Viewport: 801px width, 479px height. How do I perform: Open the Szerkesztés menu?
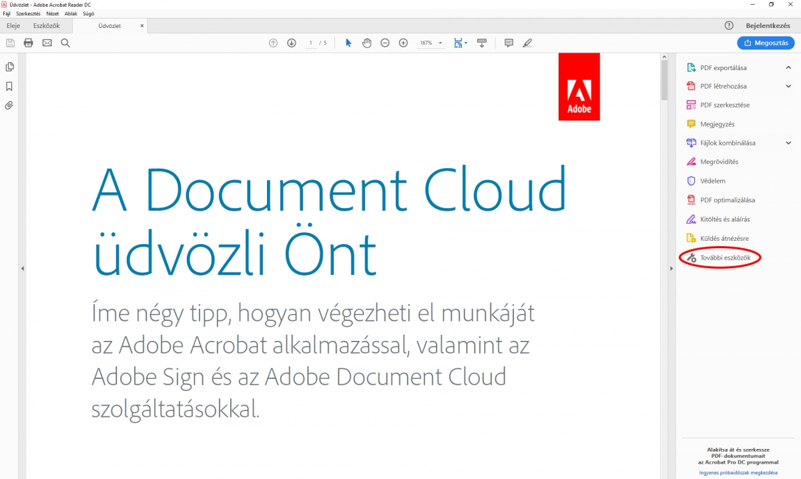pyautogui.click(x=29, y=13)
